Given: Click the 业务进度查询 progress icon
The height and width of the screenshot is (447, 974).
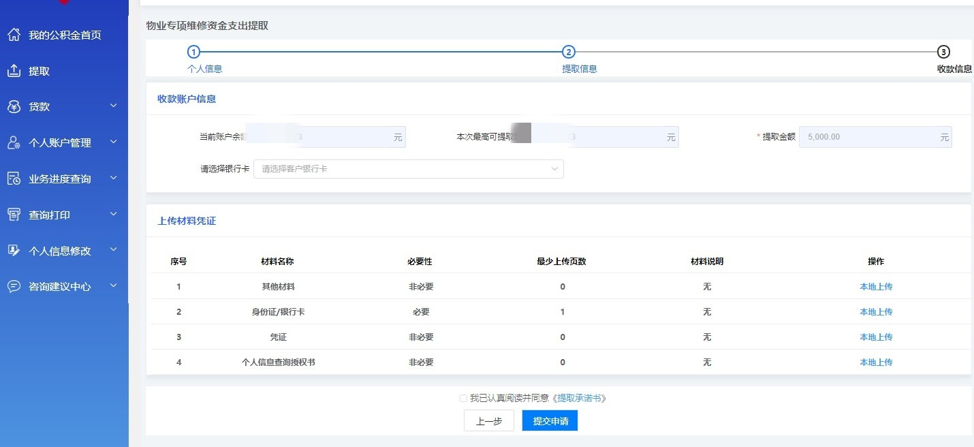Looking at the screenshot, I should point(14,179).
